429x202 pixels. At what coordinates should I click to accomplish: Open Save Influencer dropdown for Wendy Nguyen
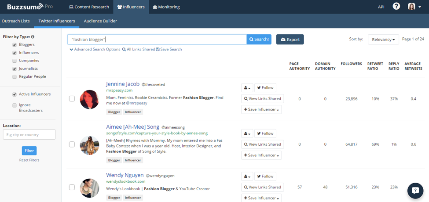tap(261, 198)
